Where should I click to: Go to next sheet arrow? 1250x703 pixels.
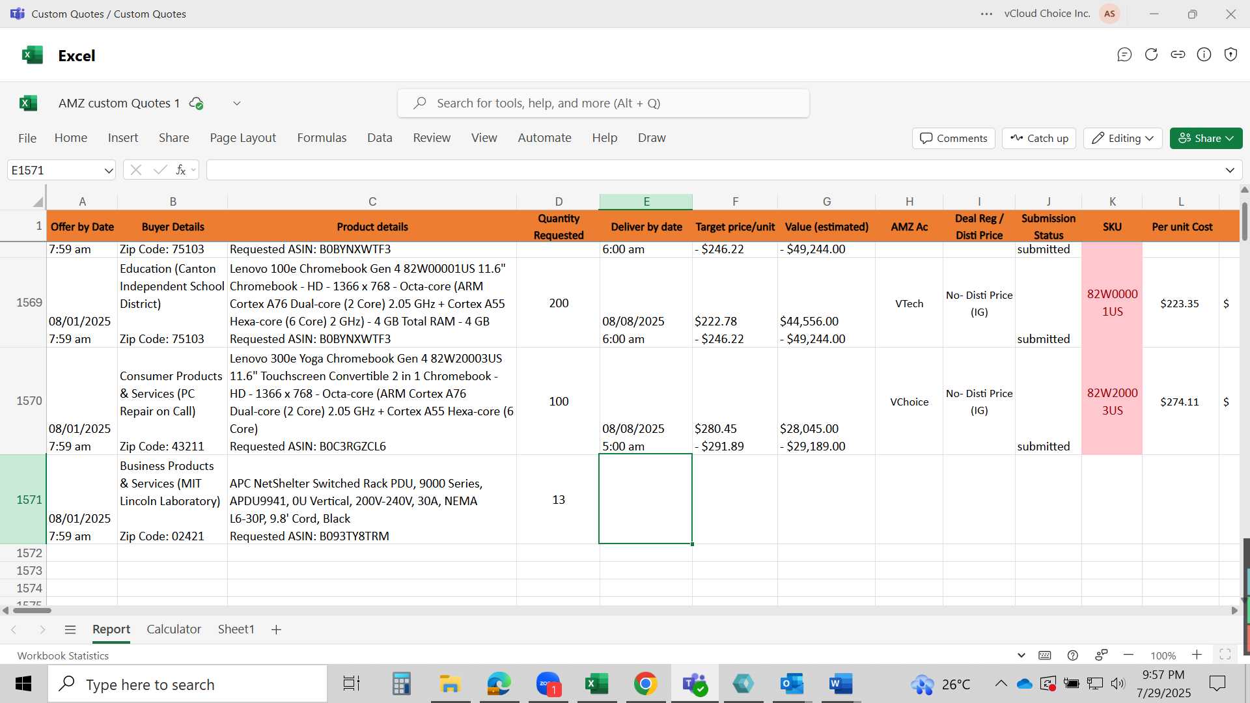(42, 629)
